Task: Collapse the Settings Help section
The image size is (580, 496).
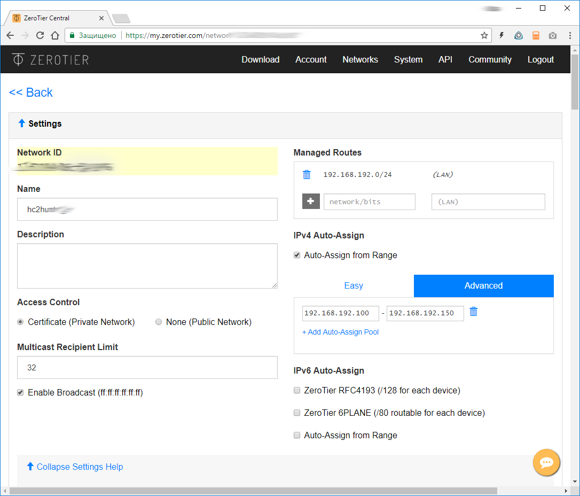Action: tap(75, 467)
